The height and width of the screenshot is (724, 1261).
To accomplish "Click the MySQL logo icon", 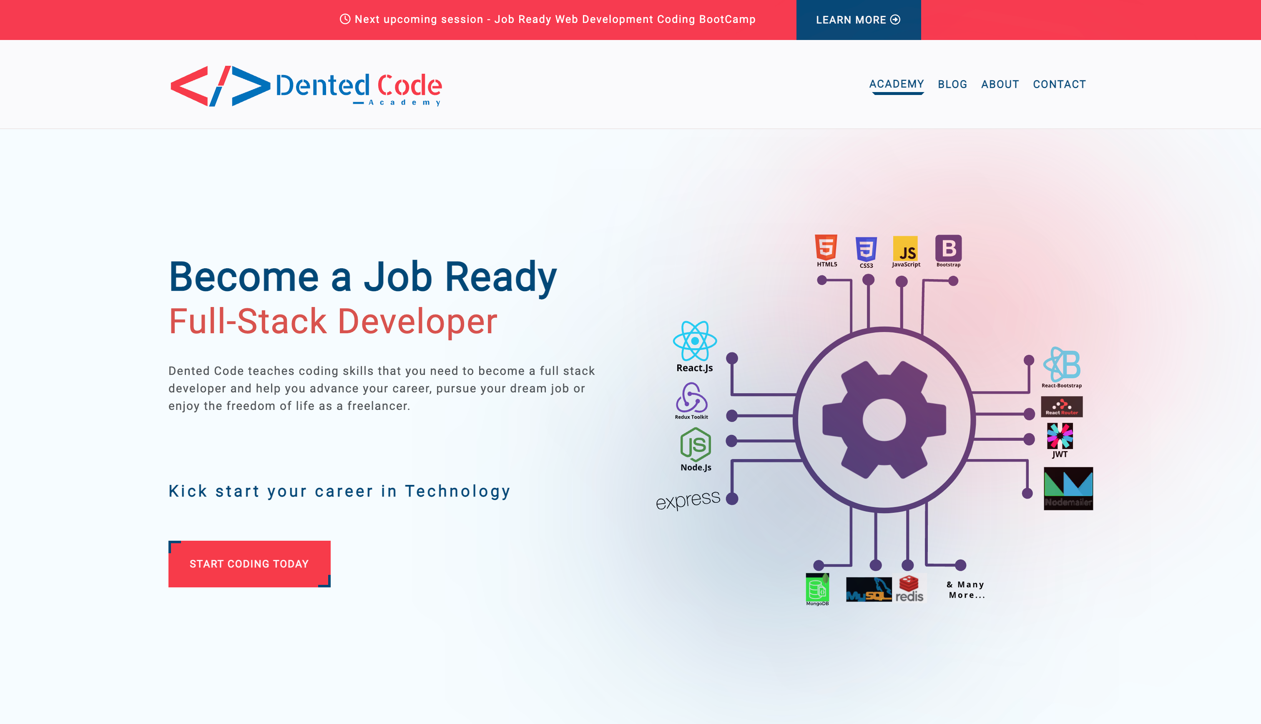I will [x=869, y=589].
